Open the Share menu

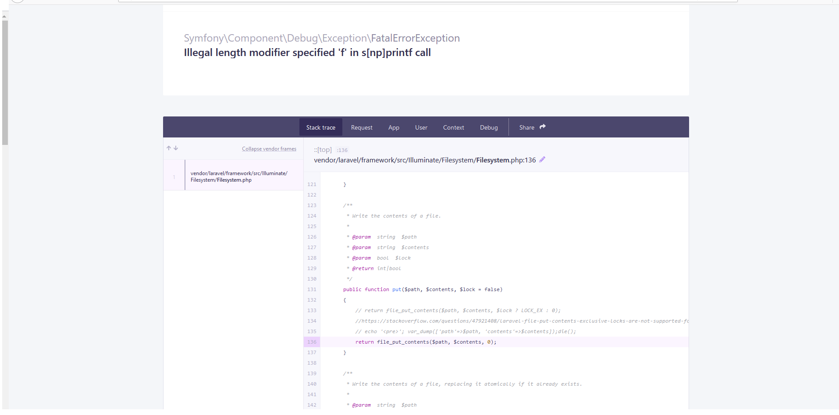click(527, 127)
